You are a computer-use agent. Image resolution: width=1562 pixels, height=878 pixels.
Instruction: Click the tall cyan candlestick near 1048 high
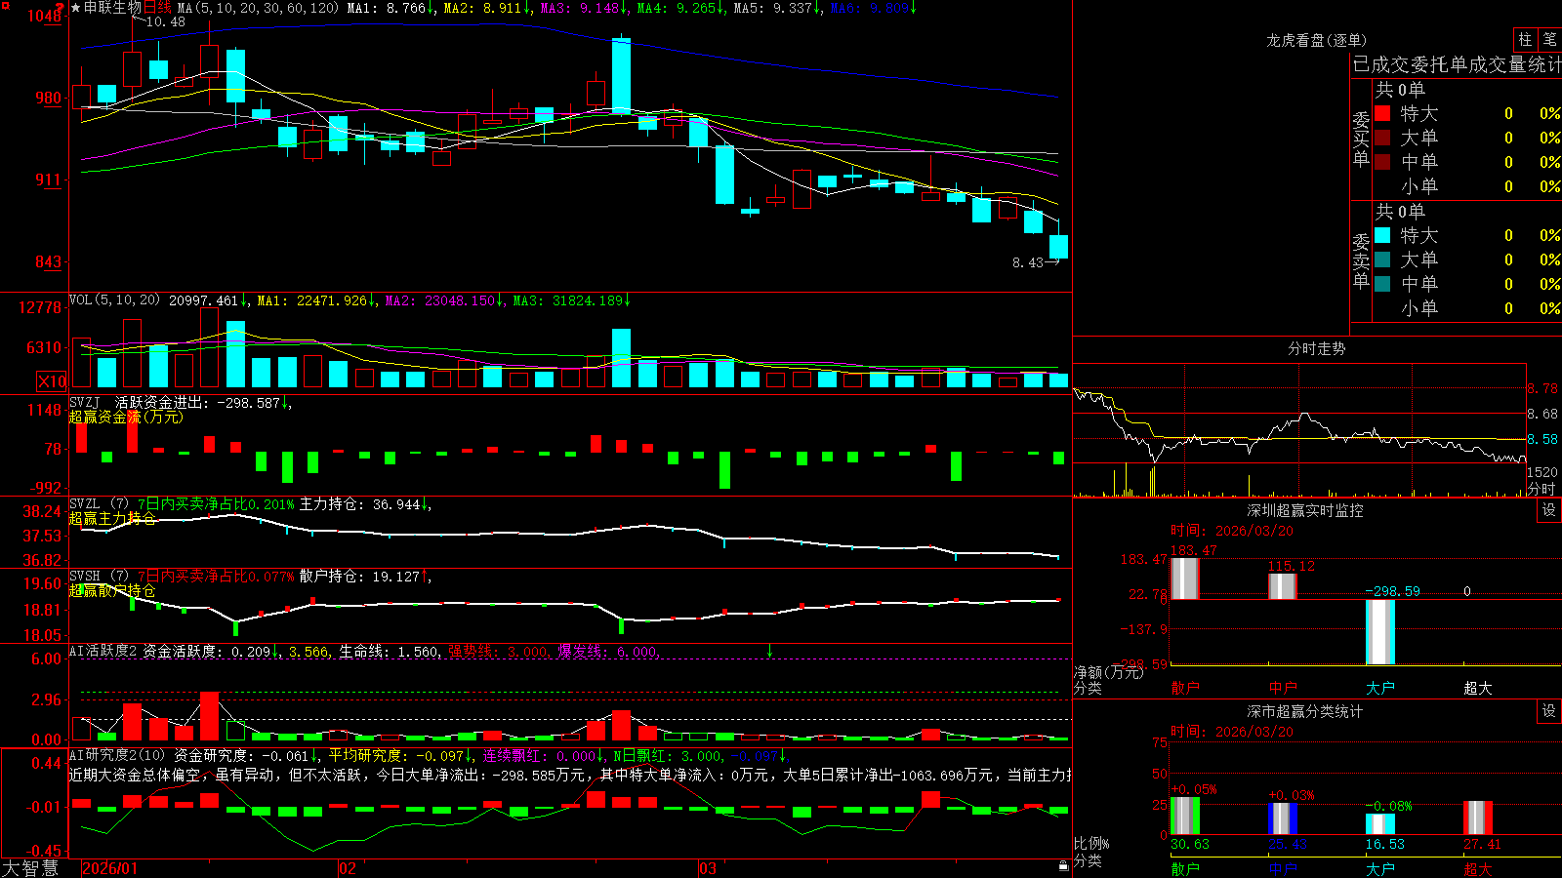tap(621, 76)
